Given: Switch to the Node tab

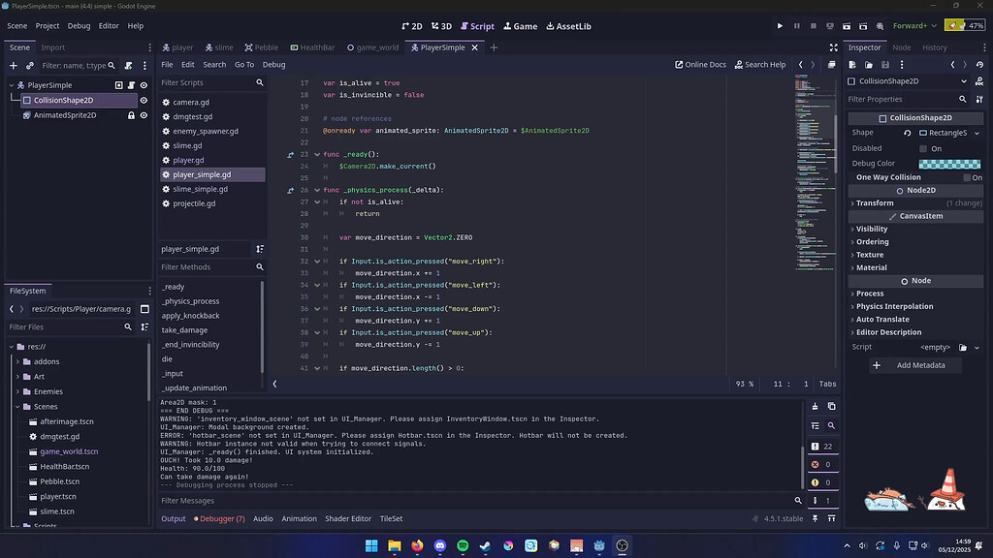Looking at the screenshot, I should click(x=901, y=47).
